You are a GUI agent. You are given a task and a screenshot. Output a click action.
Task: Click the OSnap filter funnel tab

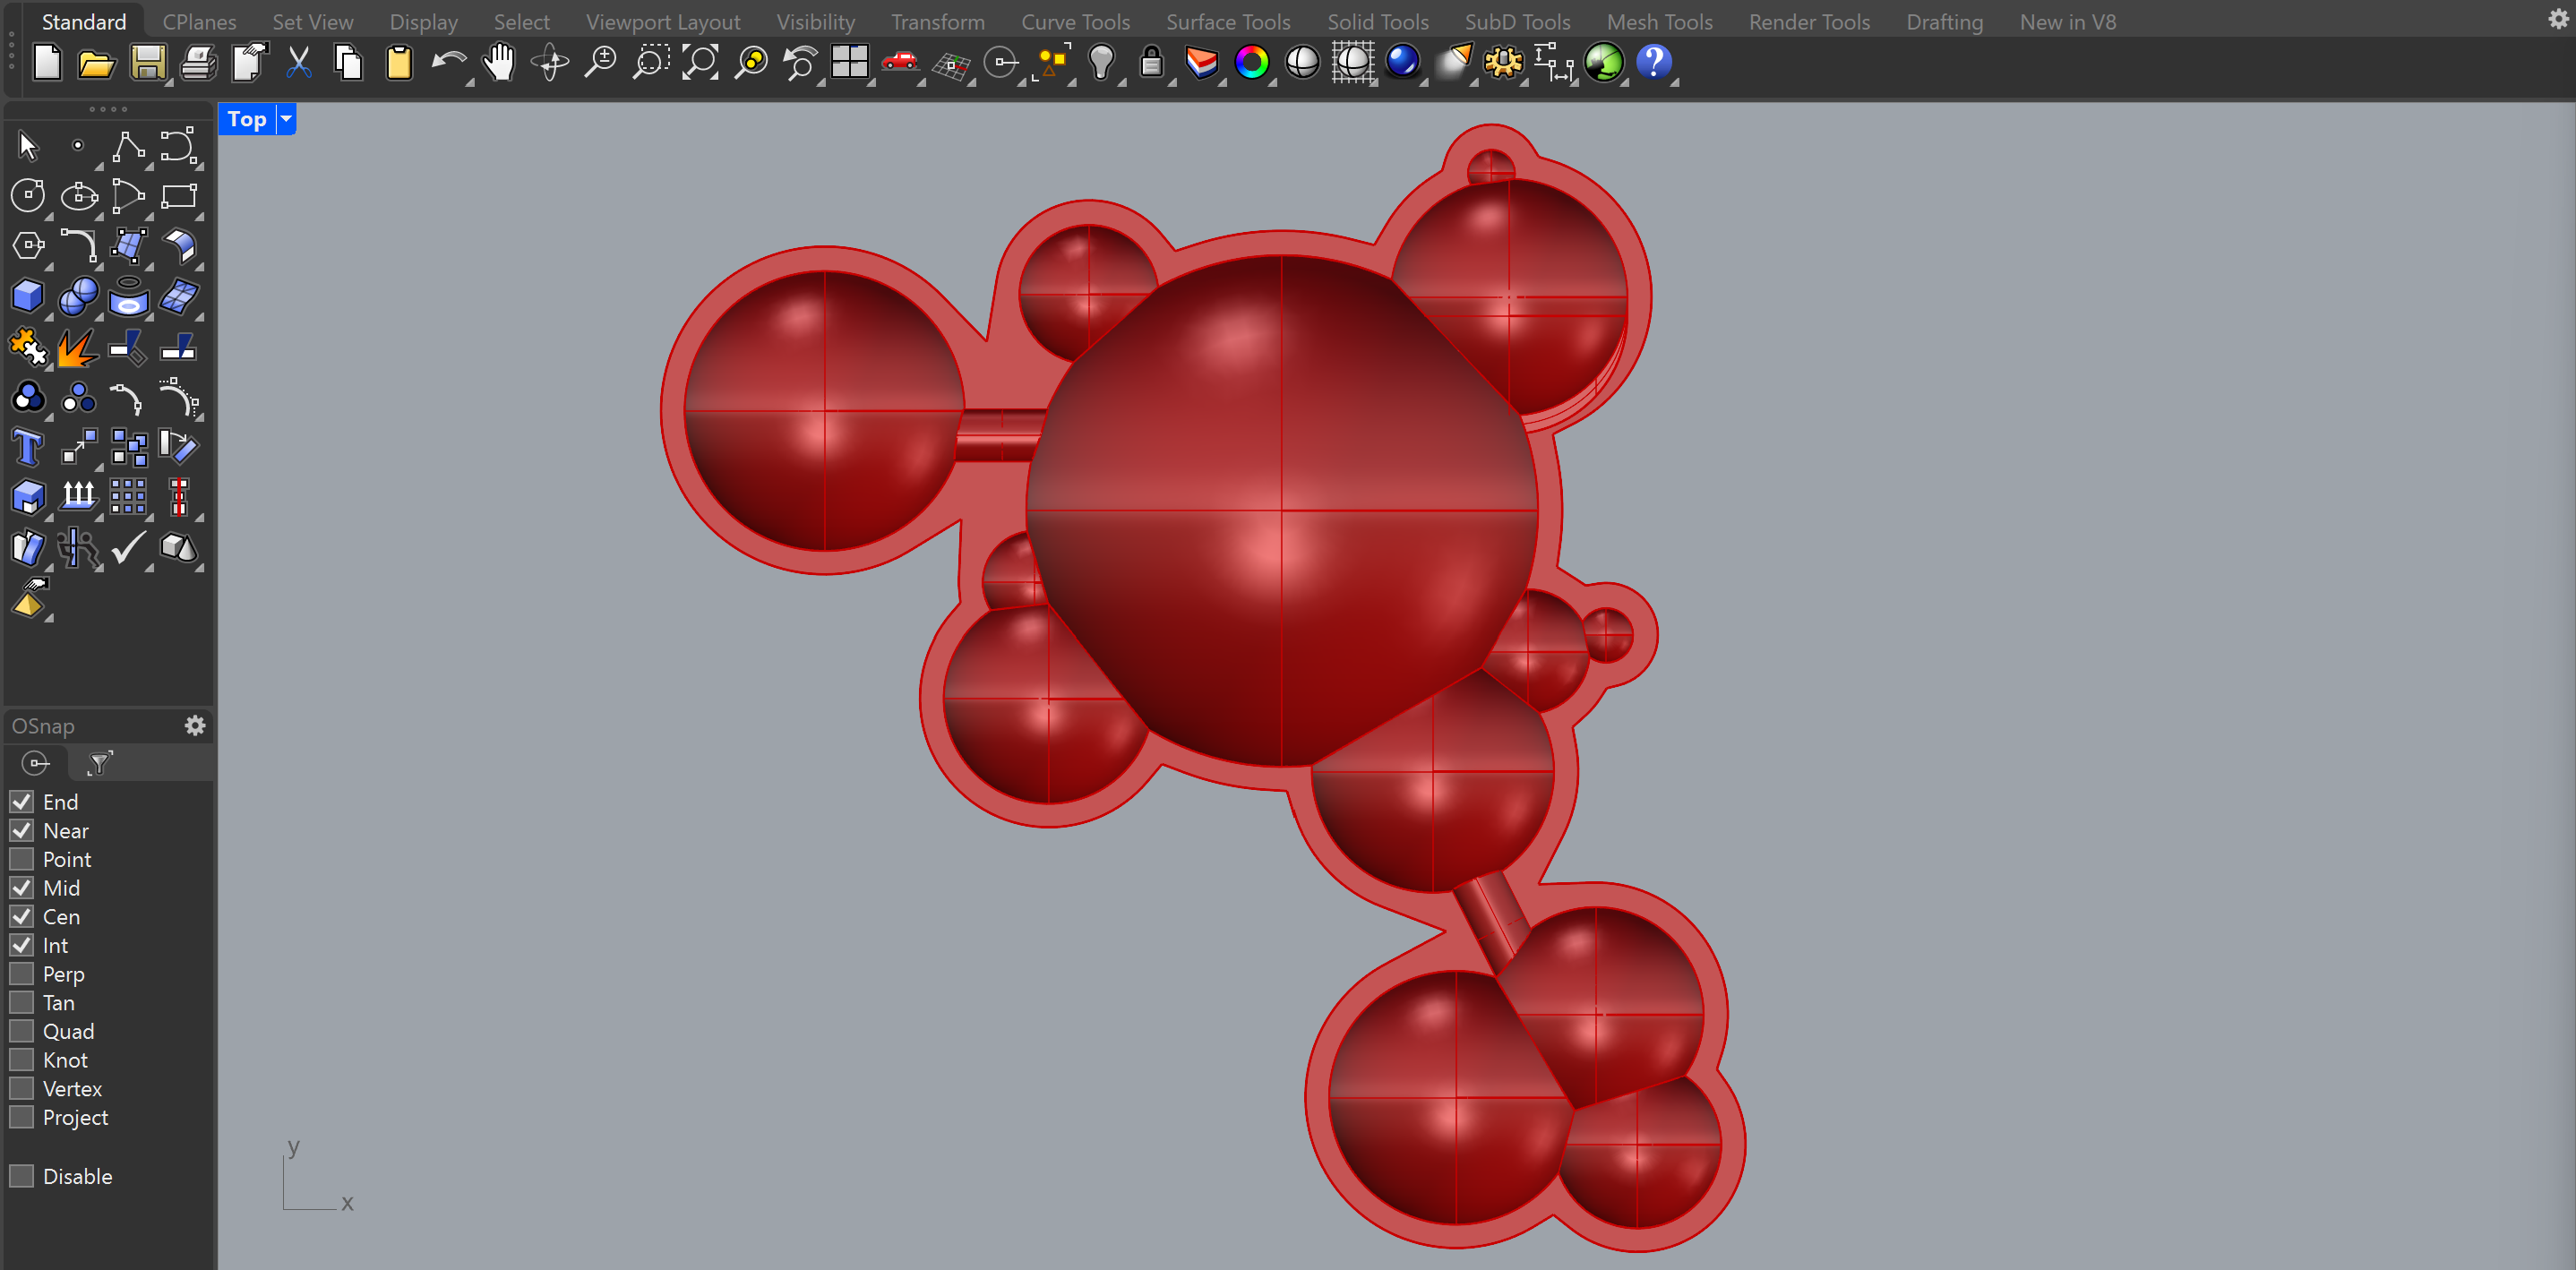[99, 764]
